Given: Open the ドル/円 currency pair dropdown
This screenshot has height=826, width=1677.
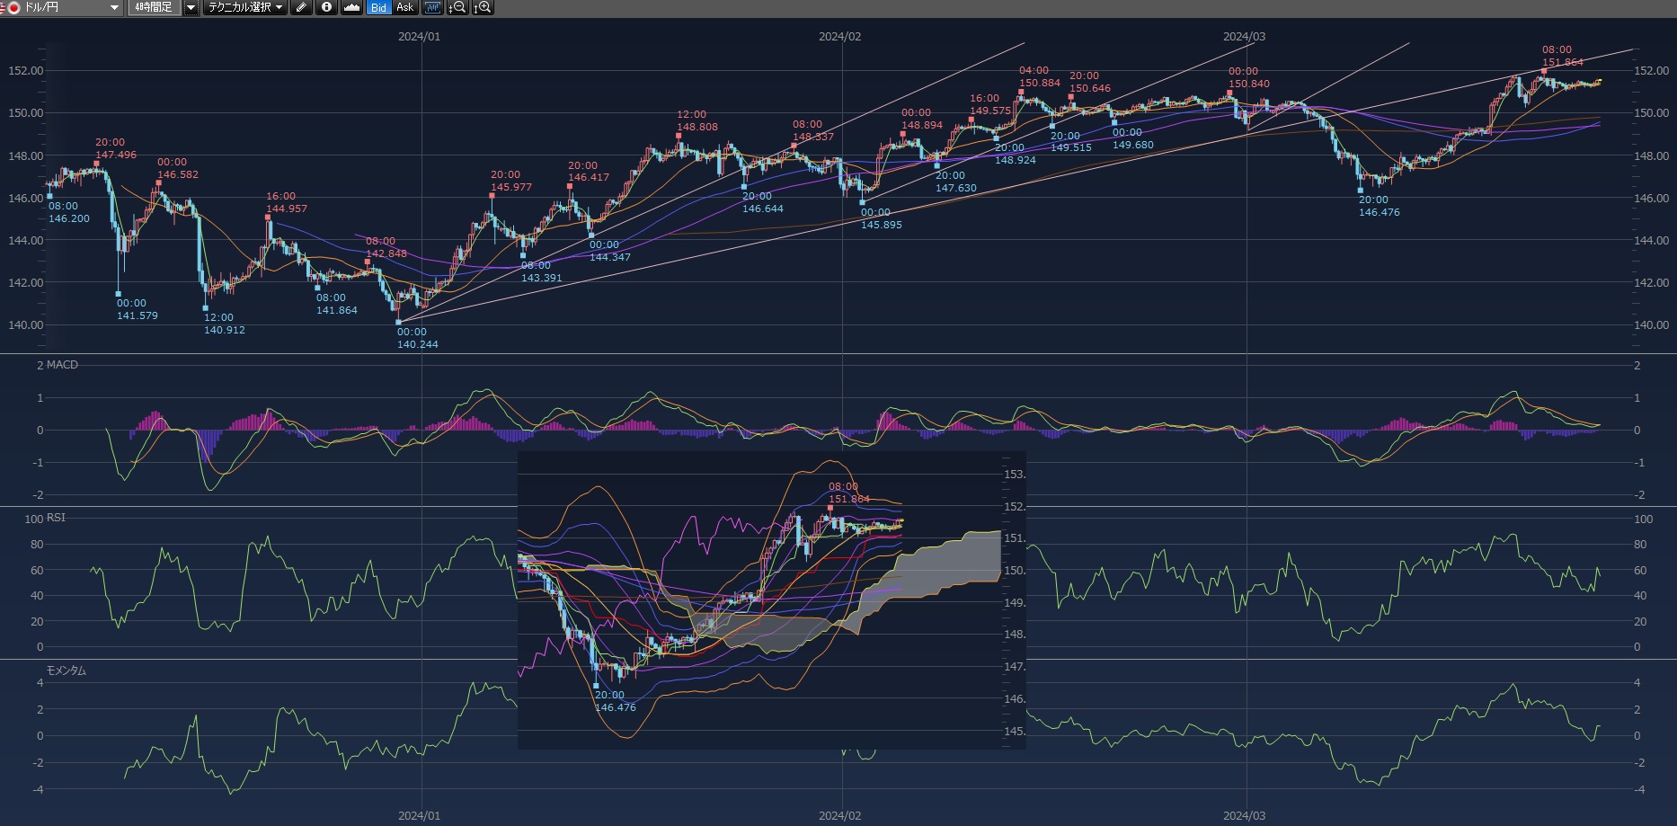Looking at the screenshot, I should pyautogui.click(x=63, y=7).
